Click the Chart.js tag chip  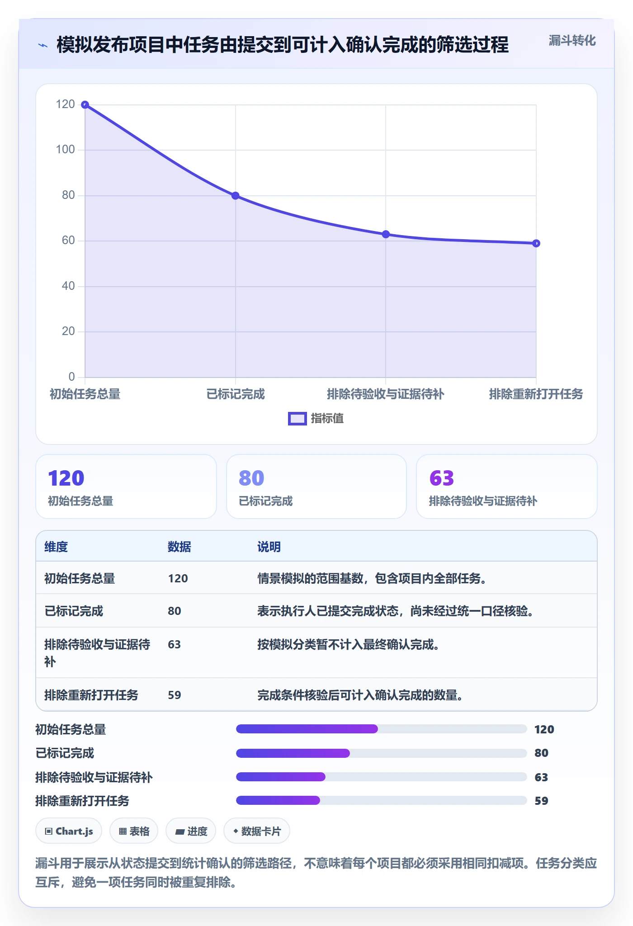point(69,831)
